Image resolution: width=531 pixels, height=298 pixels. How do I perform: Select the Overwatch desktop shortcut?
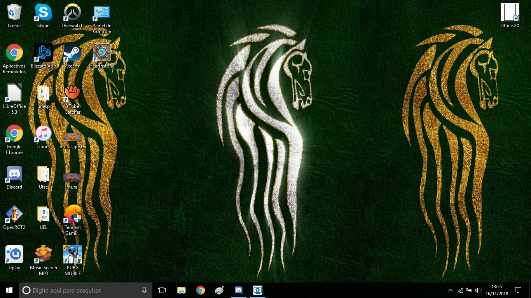tap(72, 13)
